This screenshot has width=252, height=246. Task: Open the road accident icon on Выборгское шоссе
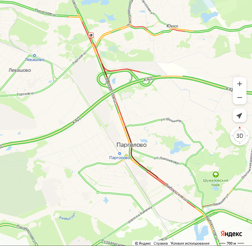pyautogui.click(x=91, y=35)
